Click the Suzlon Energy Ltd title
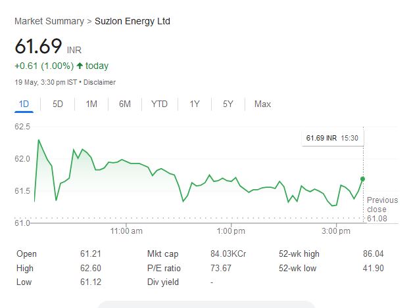Image resolution: width=409 pixels, height=308 pixels. point(132,21)
